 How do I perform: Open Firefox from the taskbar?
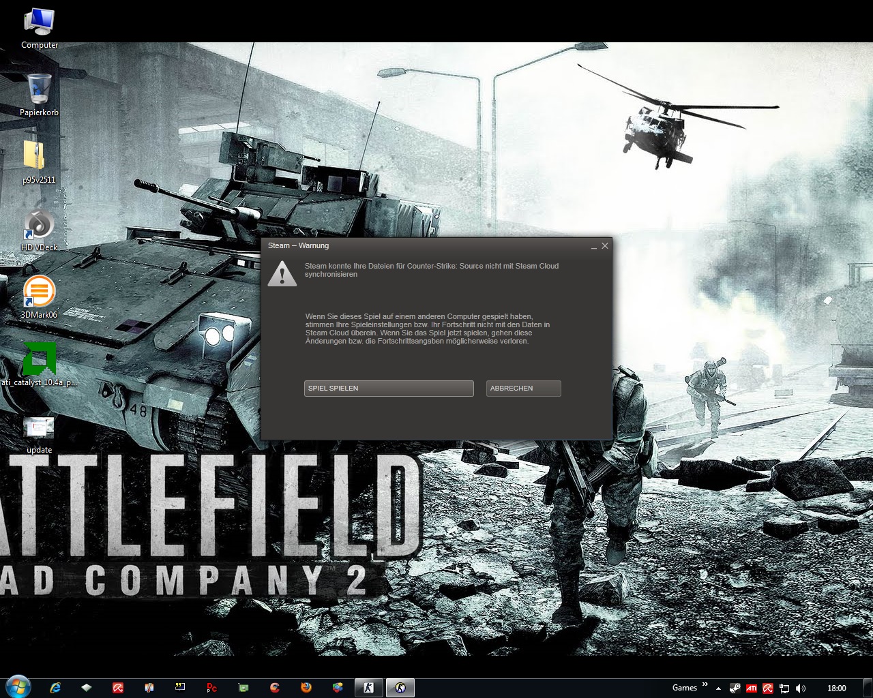tap(306, 688)
